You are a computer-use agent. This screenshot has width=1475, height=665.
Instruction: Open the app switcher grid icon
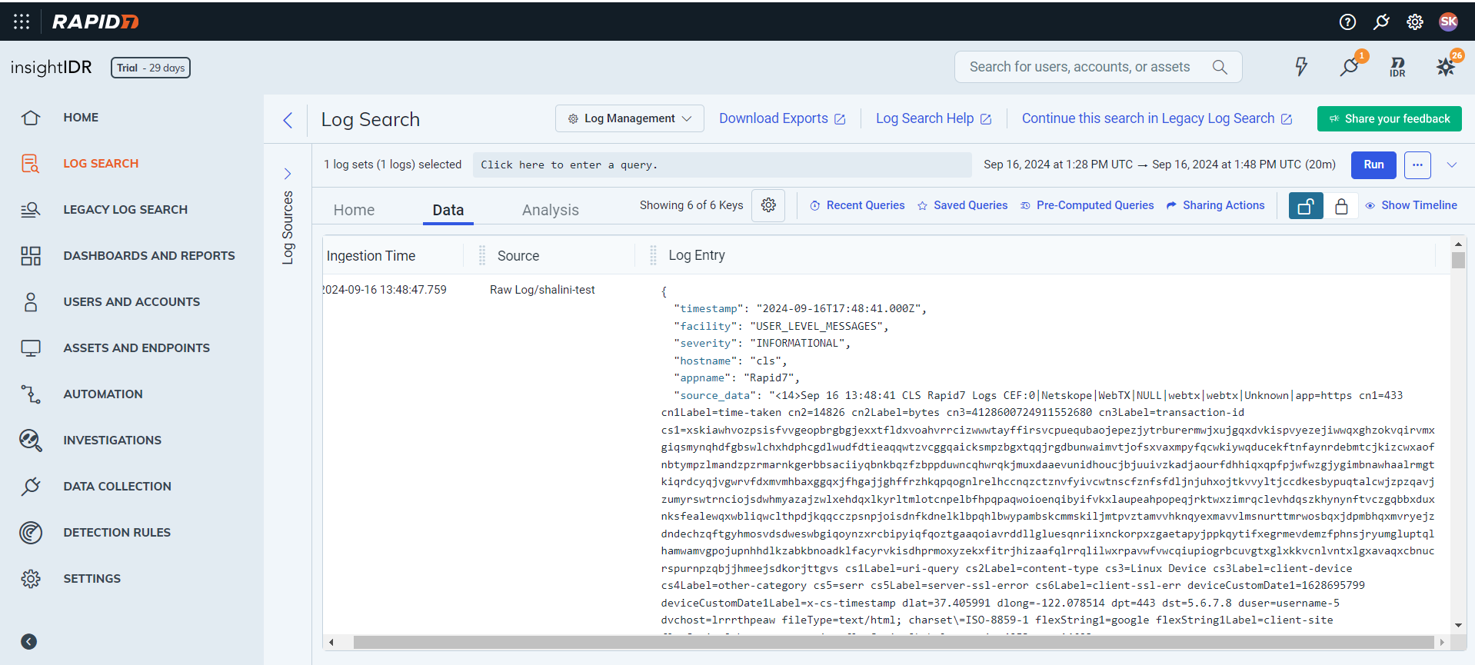pyautogui.click(x=22, y=22)
